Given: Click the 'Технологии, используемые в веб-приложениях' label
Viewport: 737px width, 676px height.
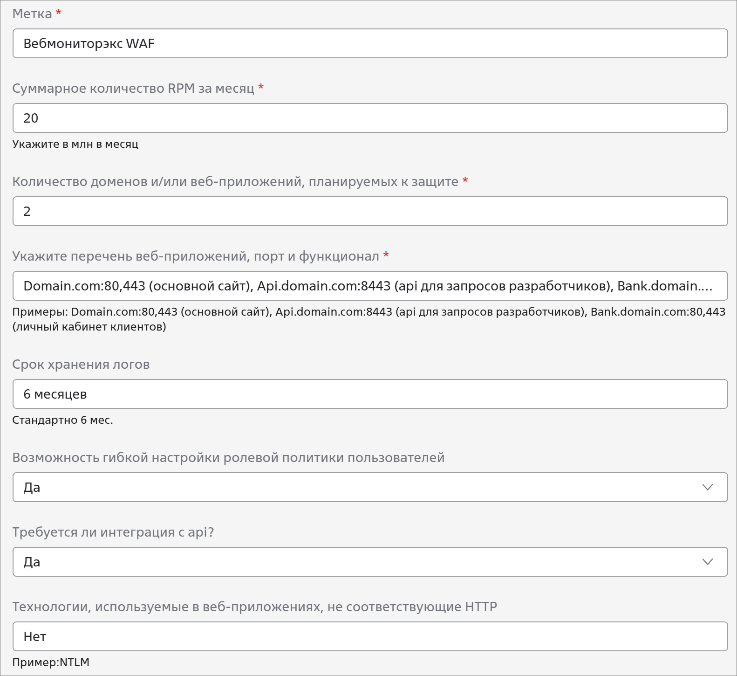Looking at the screenshot, I should (x=255, y=607).
